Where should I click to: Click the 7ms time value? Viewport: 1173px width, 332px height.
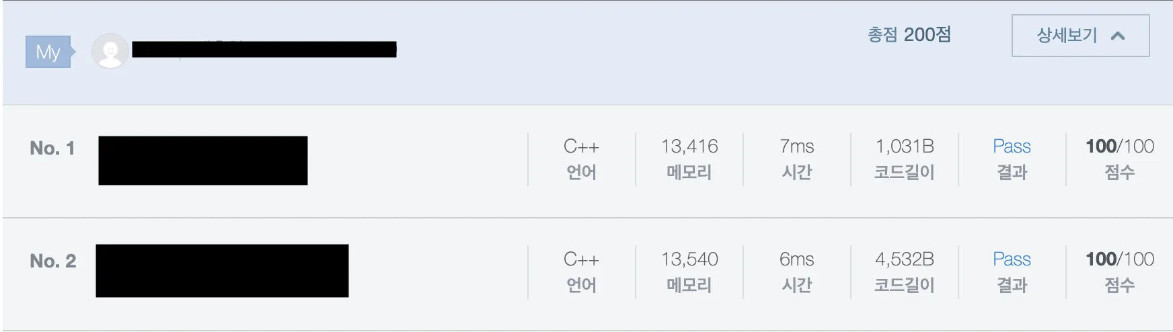pyautogui.click(x=796, y=147)
